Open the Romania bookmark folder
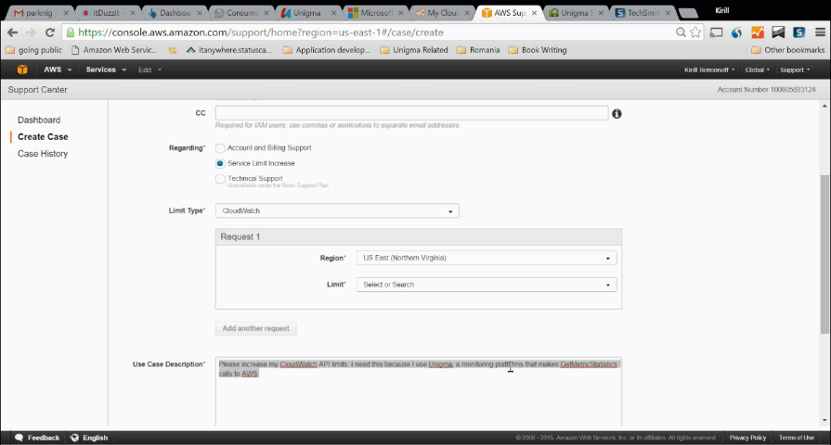The height and width of the screenshot is (445, 831). click(478, 50)
